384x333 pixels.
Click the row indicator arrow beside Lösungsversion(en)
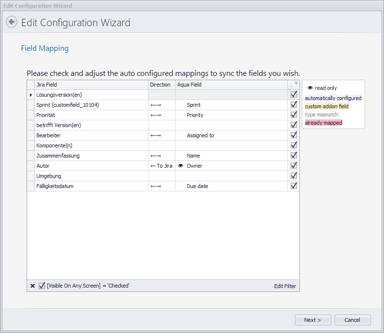[x=31, y=95]
